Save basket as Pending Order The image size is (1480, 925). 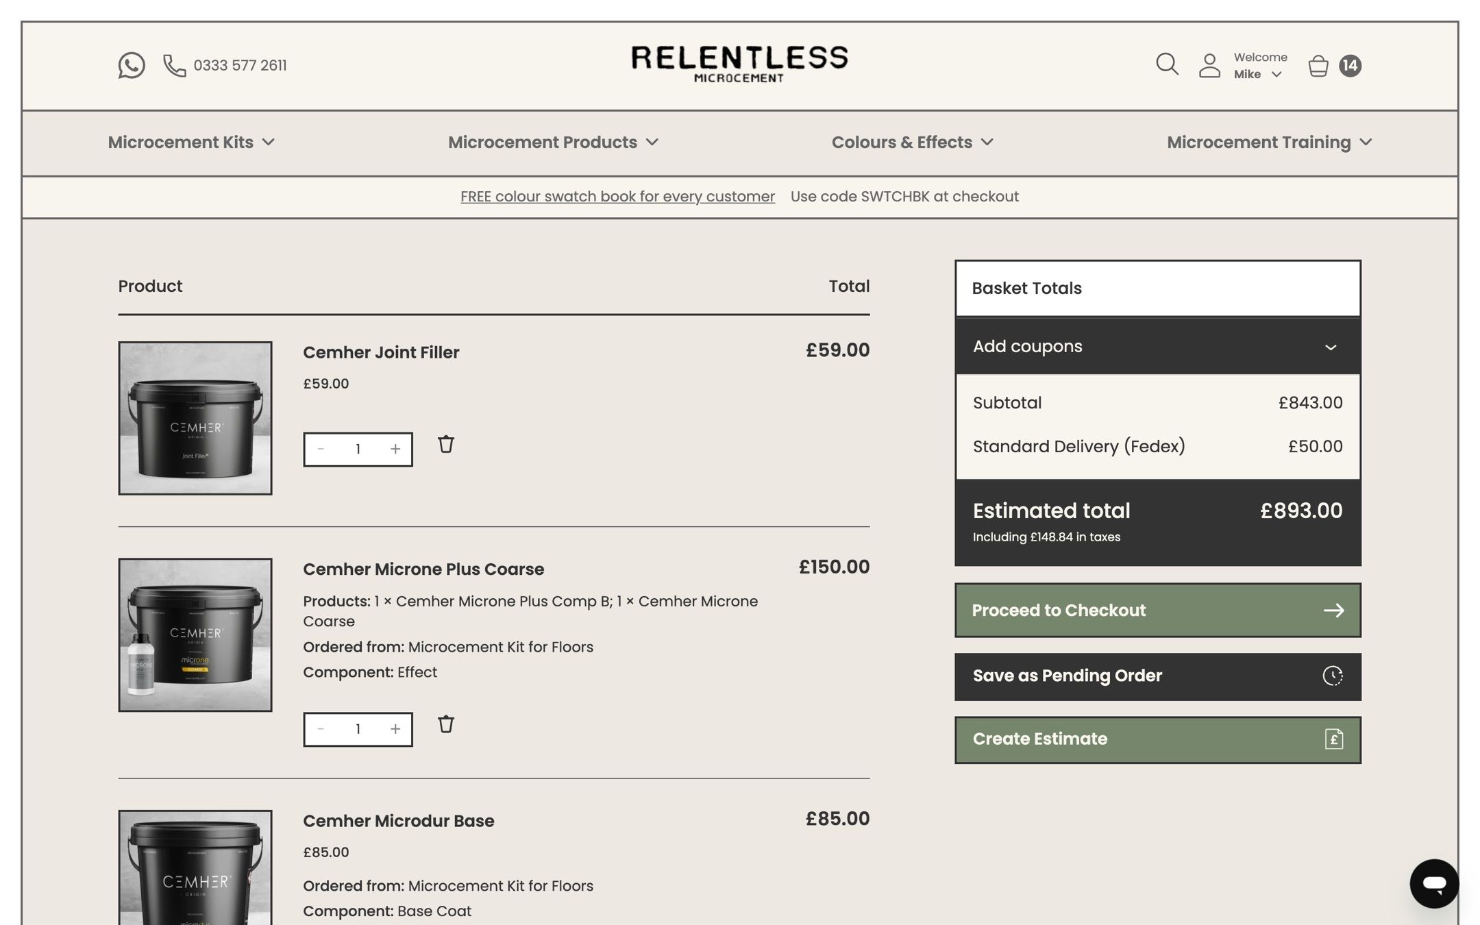pyautogui.click(x=1158, y=676)
